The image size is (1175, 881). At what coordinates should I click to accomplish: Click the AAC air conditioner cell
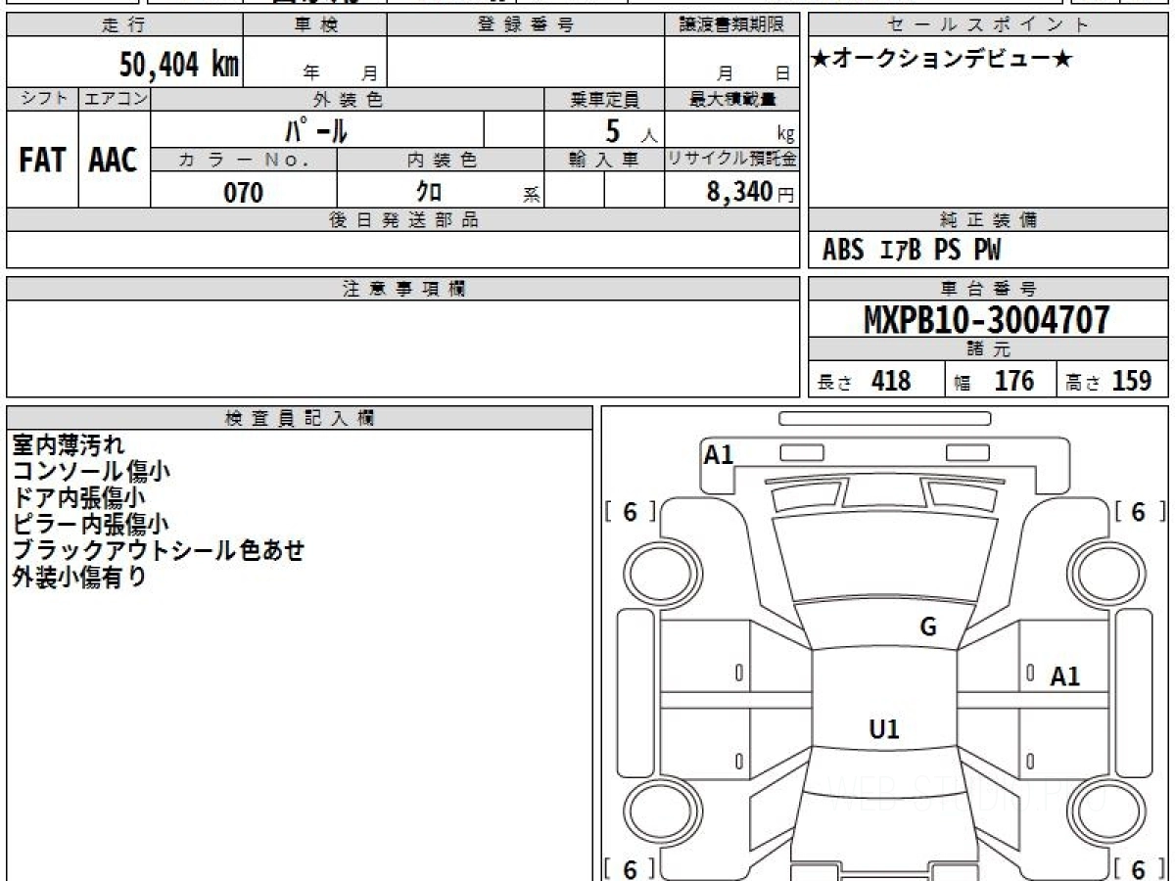114,160
